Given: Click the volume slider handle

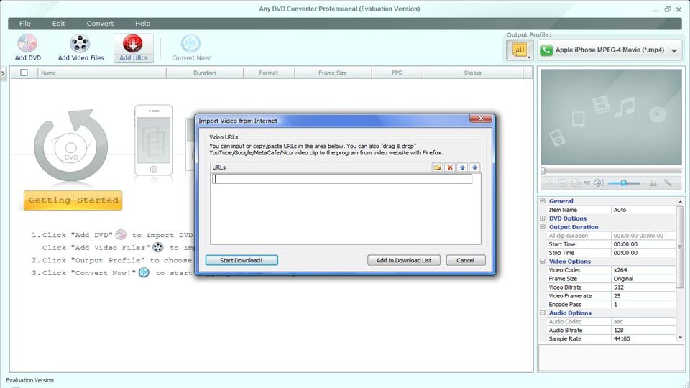Looking at the screenshot, I should click(624, 183).
